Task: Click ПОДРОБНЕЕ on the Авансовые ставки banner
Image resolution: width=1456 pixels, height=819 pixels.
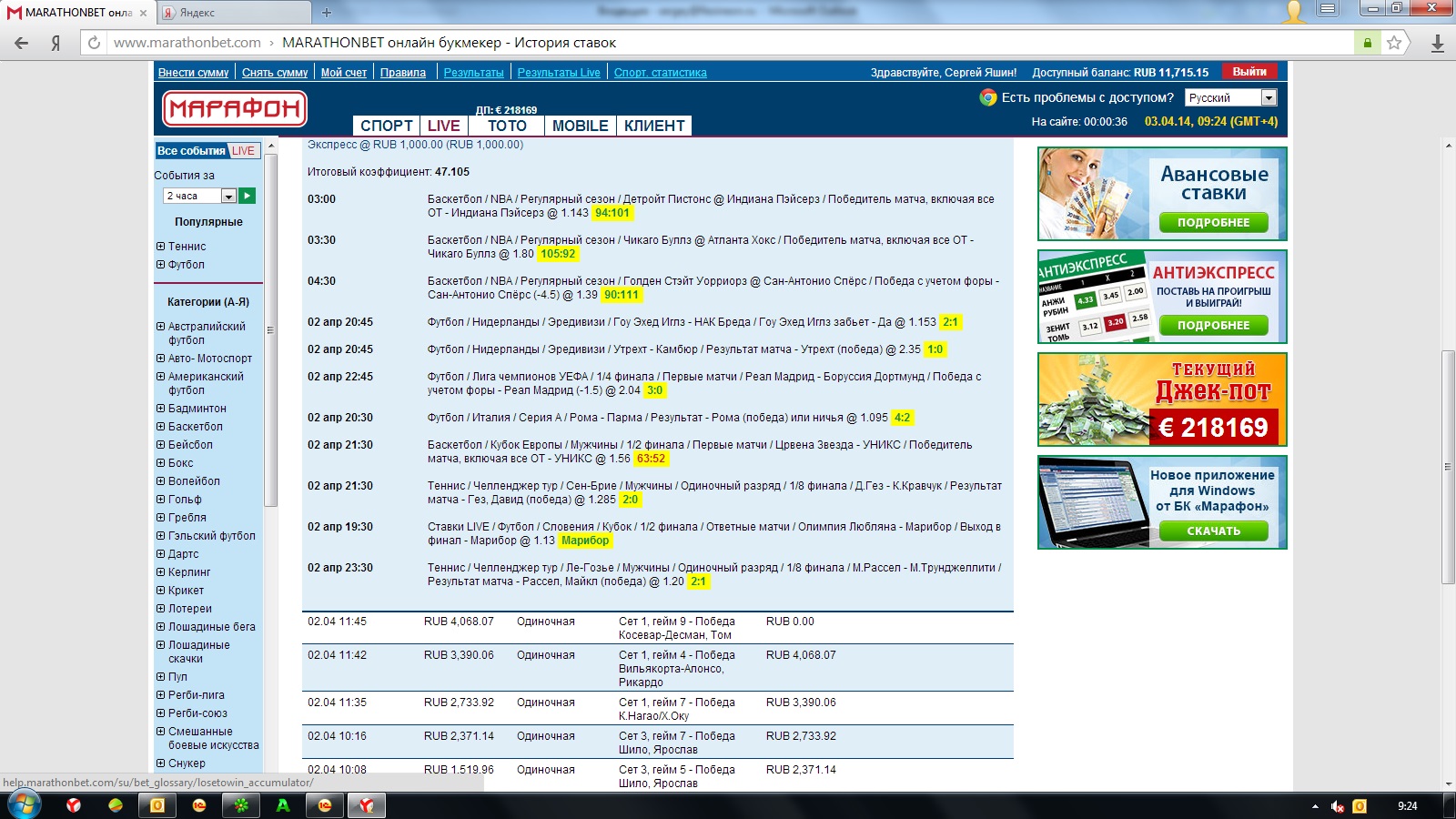Action: click(x=1214, y=222)
